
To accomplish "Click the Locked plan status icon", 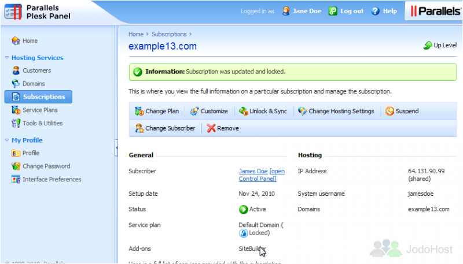I will click(x=243, y=233).
